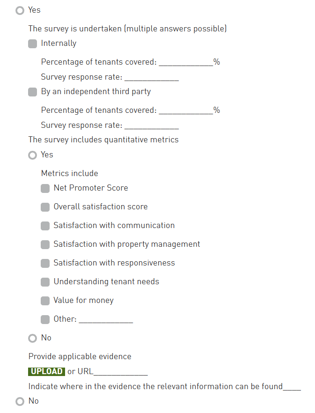Toggle Understanding tenant needs checkbox
This screenshot has height=413, width=315.
click(45, 282)
